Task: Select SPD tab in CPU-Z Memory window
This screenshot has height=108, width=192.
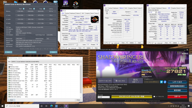Action: [126, 8]
